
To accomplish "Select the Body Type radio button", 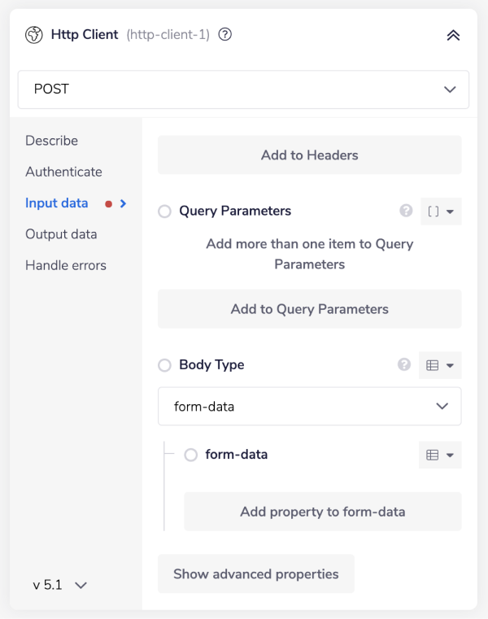I will (x=165, y=365).
